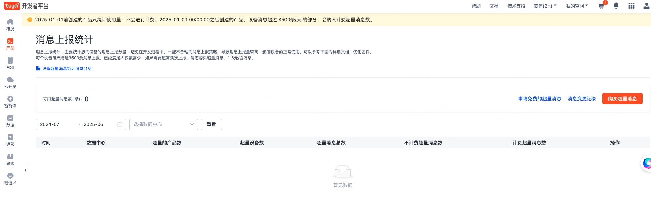Click the shopping cart icon
The image size is (651, 199).
[601, 6]
